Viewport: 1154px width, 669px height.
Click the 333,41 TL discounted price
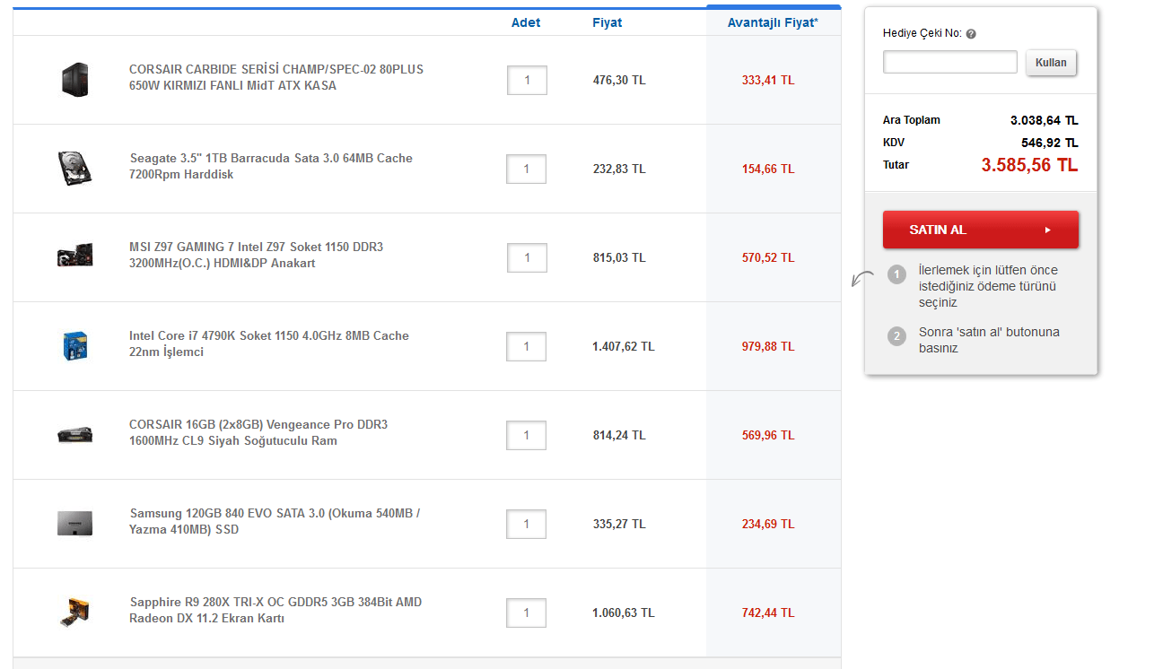point(768,80)
